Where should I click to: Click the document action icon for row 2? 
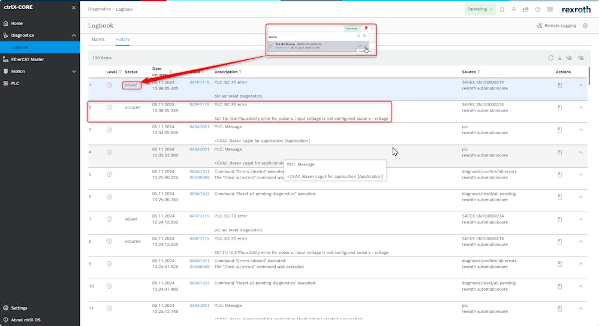coord(559,108)
